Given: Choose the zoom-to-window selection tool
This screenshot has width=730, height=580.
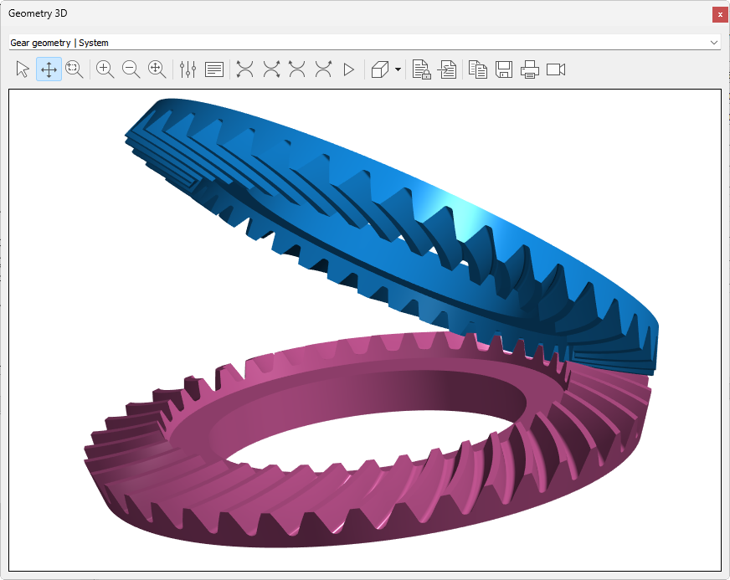Looking at the screenshot, I should click(75, 69).
